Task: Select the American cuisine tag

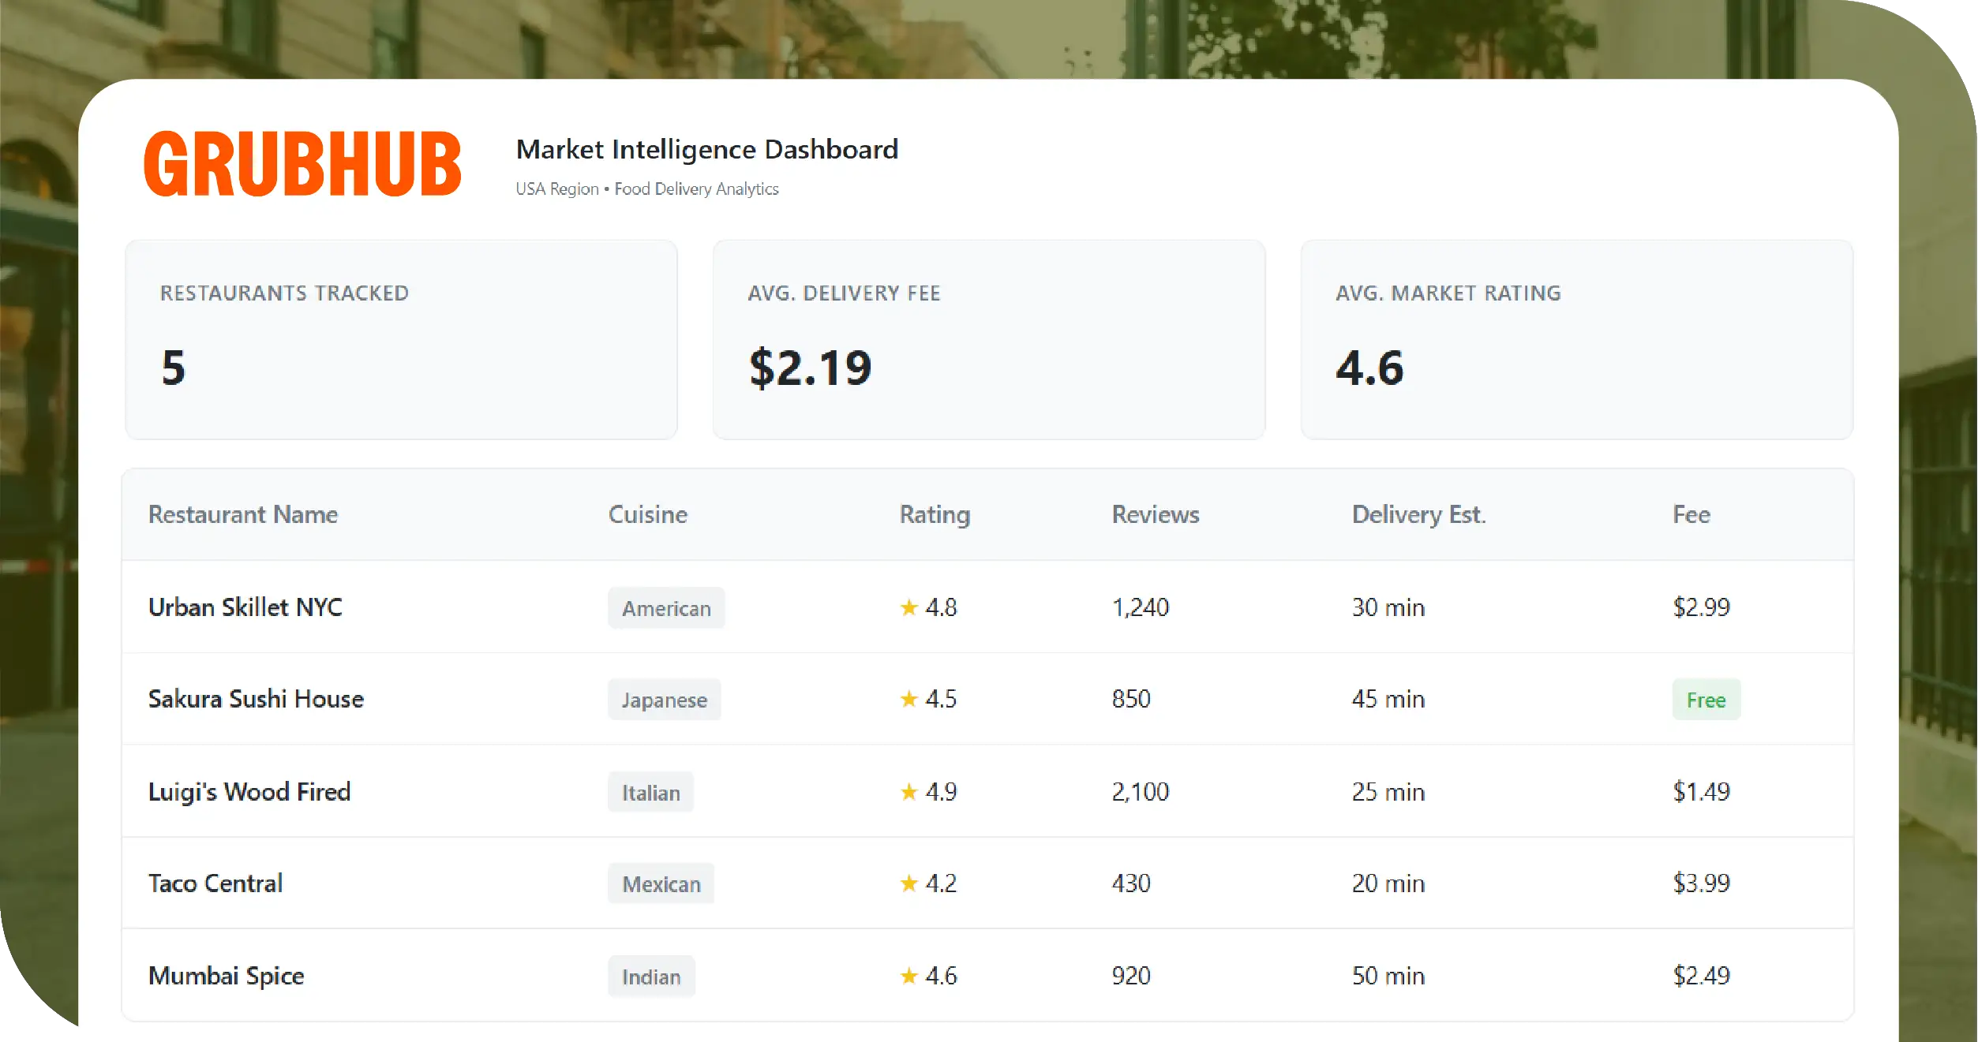Action: tap(666, 608)
